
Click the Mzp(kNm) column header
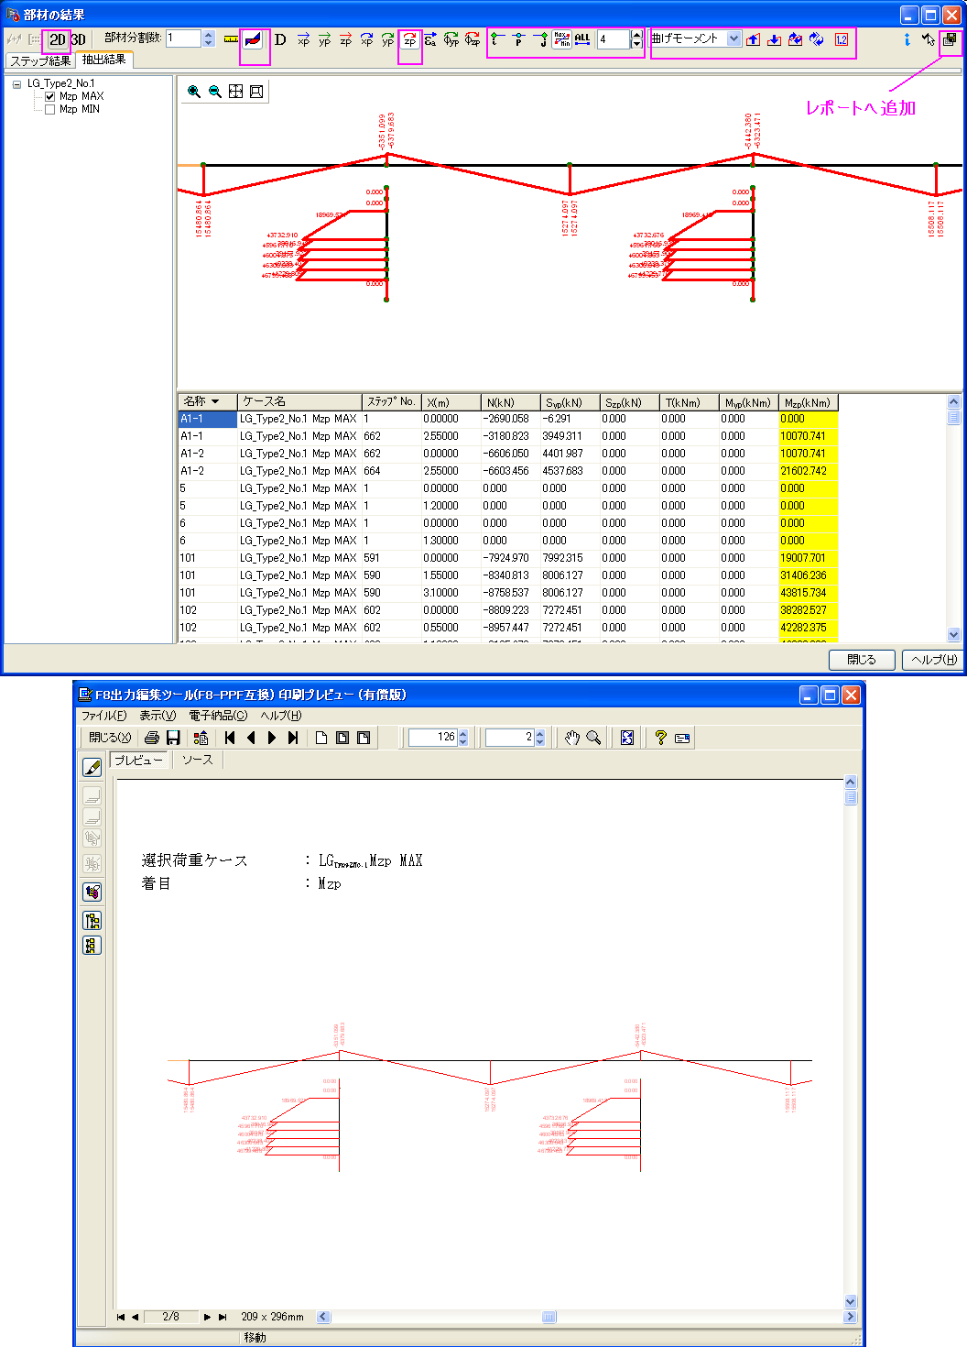[x=808, y=402]
